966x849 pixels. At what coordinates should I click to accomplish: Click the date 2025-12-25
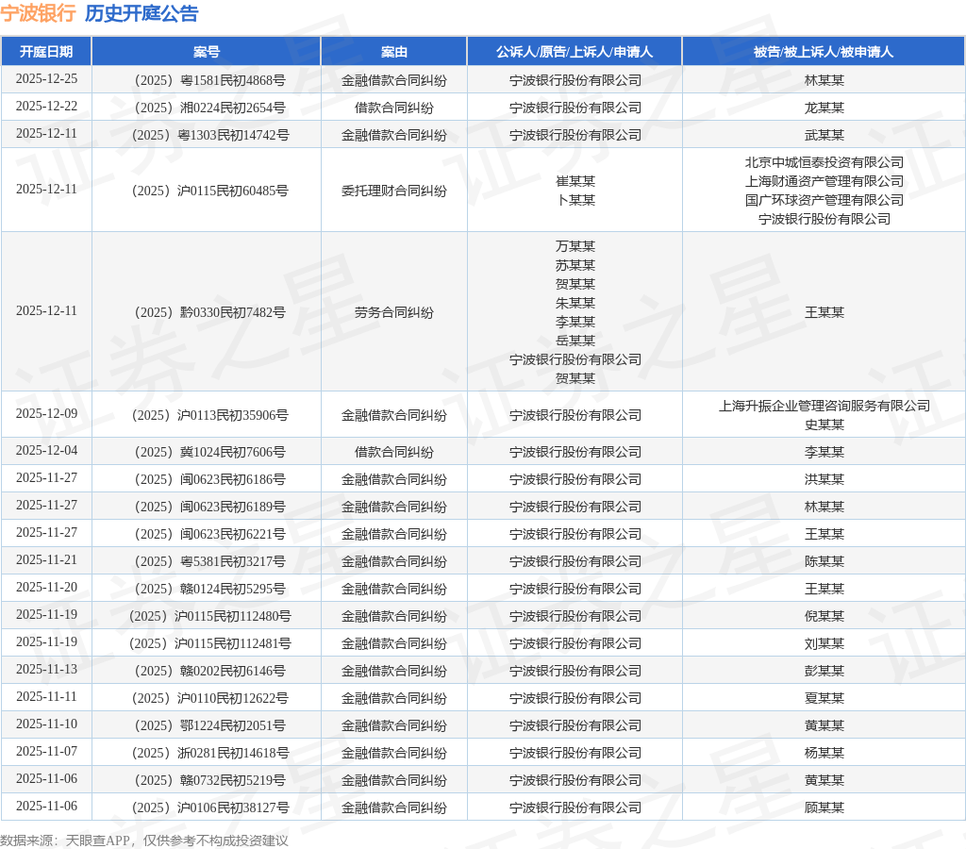point(47,79)
